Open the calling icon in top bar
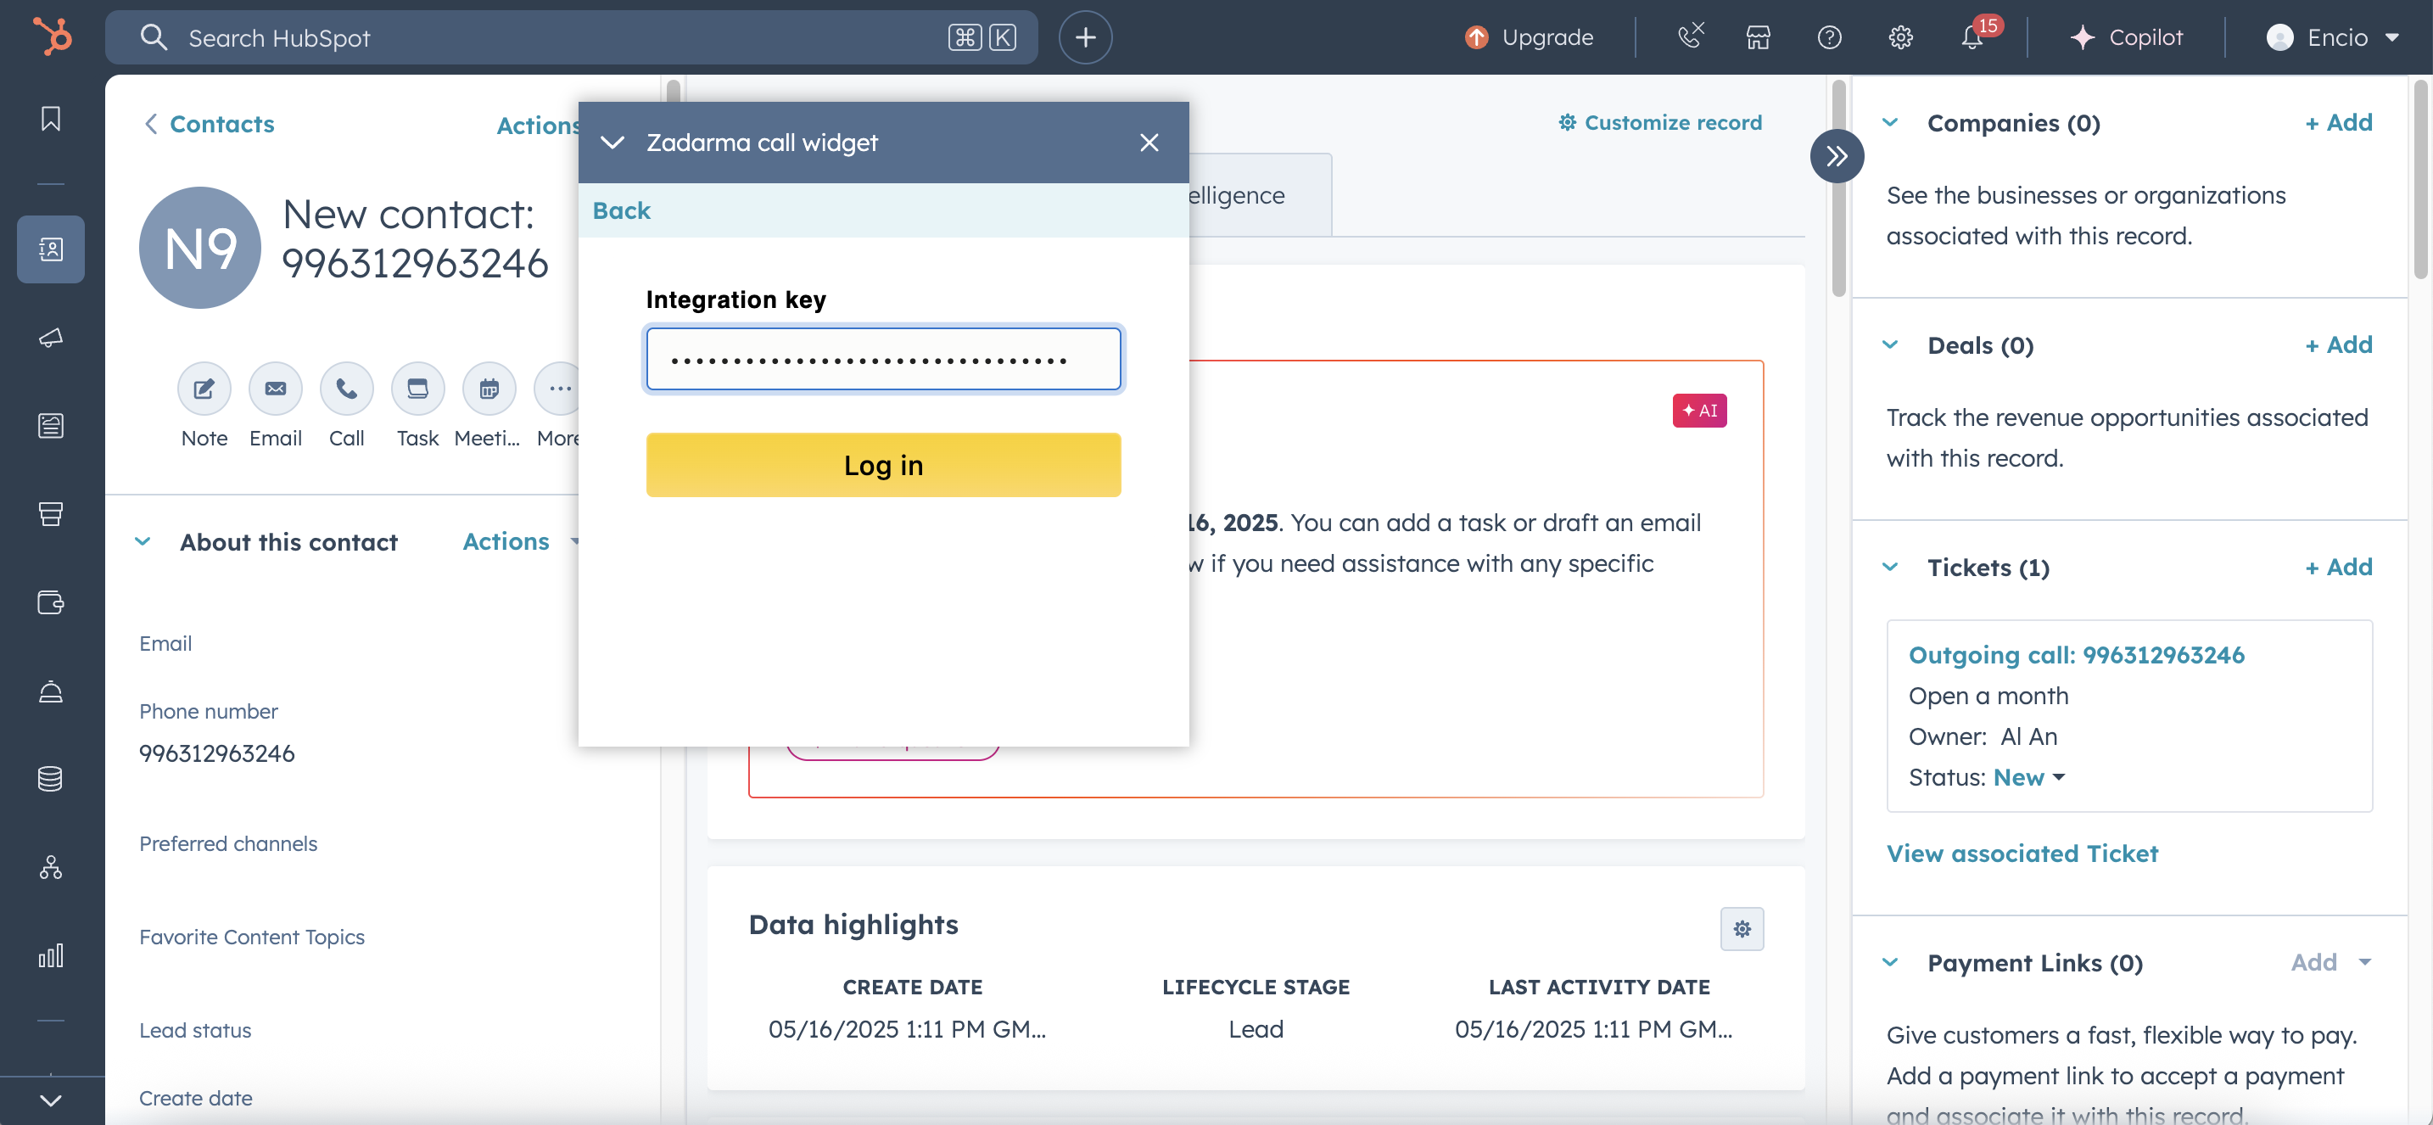The width and height of the screenshot is (2433, 1125). point(1690,36)
